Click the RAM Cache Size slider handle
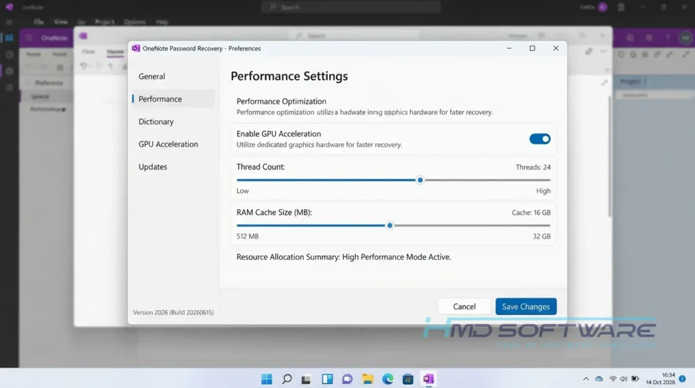Viewport: 695px width, 388px height. (390, 225)
